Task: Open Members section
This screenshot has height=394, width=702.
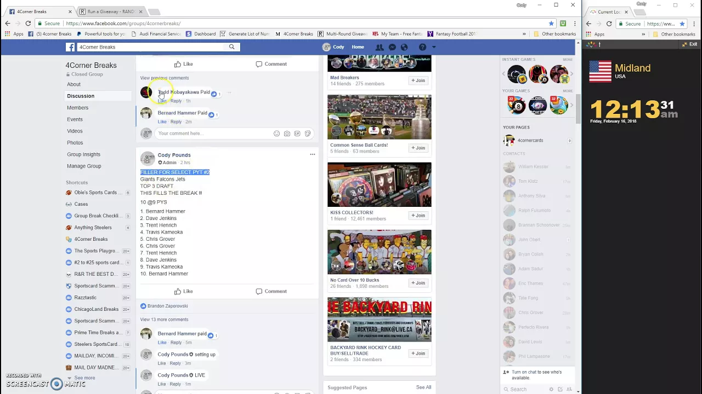Action: pos(77,108)
